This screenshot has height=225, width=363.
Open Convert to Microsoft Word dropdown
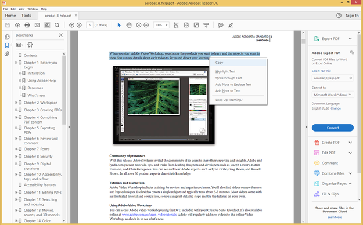tap(333, 95)
